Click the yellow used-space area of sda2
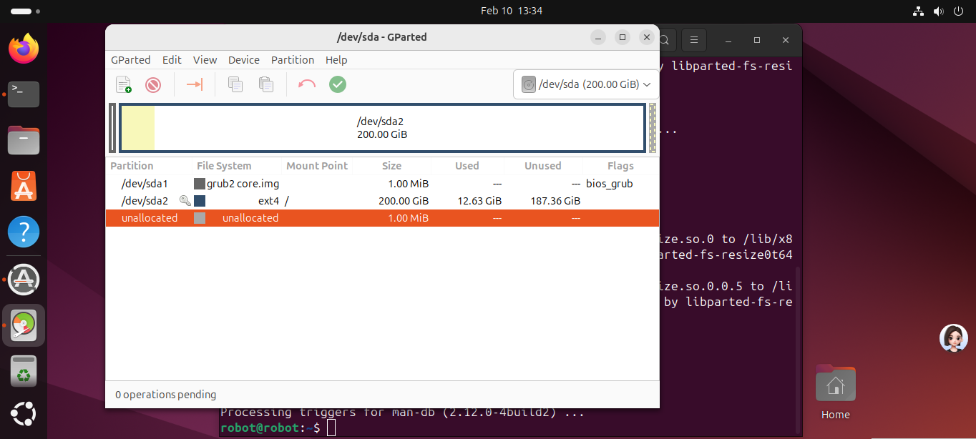The height and width of the screenshot is (439, 976). pyautogui.click(x=138, y=128)
